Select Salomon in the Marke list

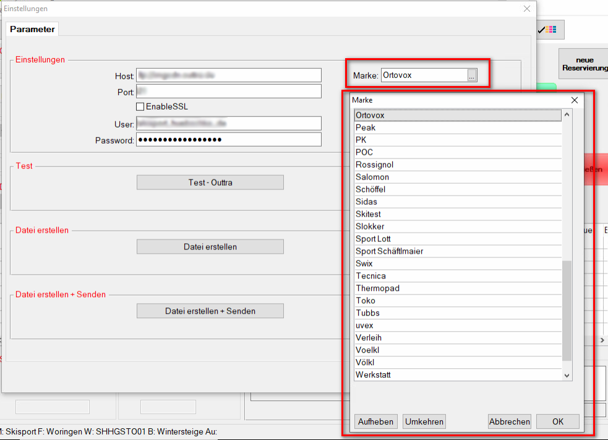click(x=458, y=178)
